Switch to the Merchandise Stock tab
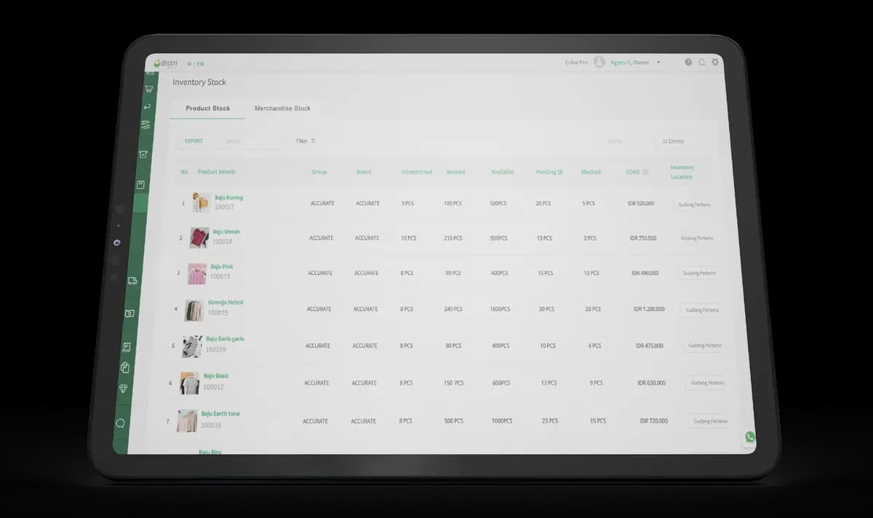 pos(282,108)
